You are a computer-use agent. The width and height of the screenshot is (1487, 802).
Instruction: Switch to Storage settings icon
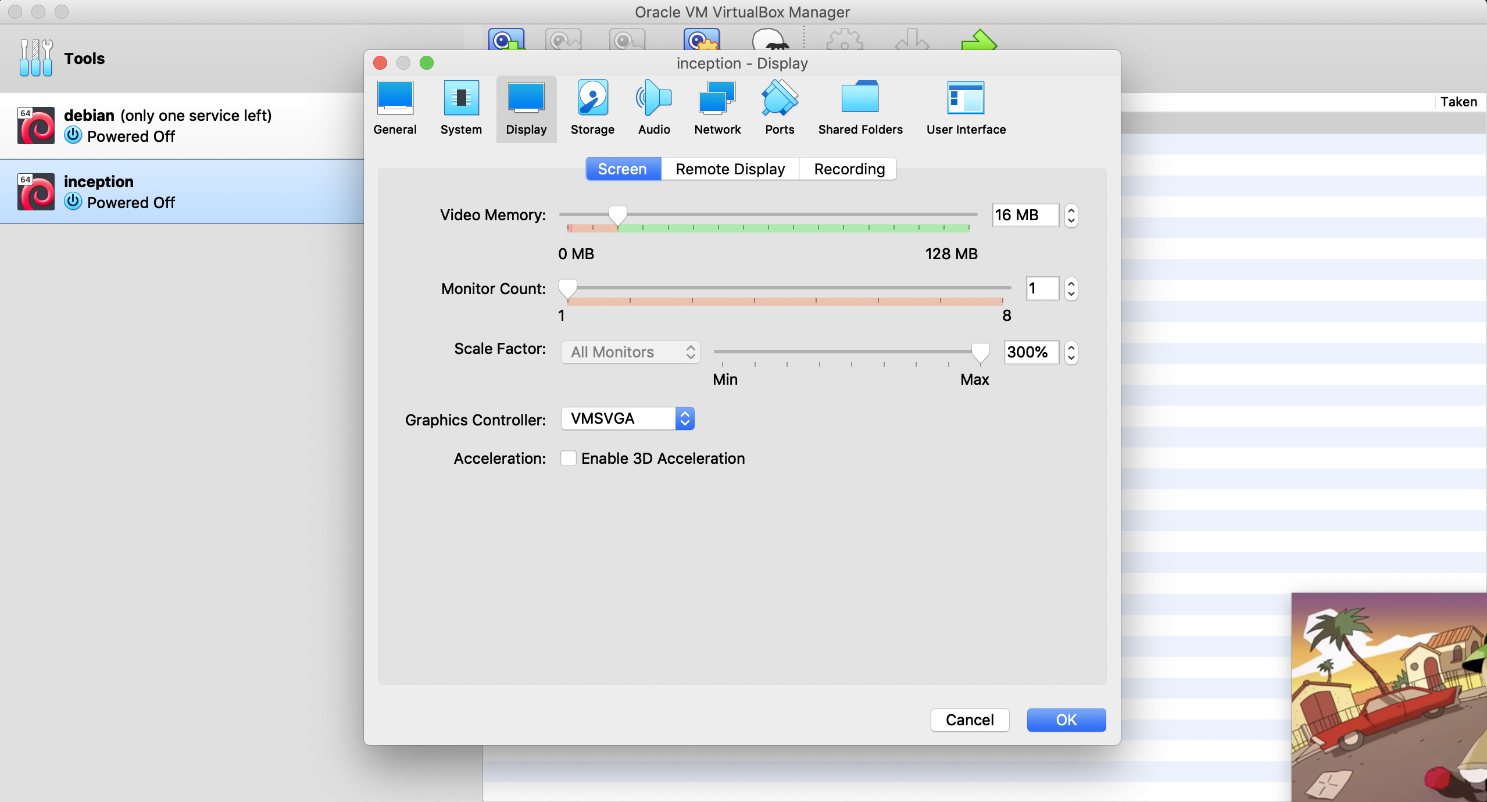[592, 109]
